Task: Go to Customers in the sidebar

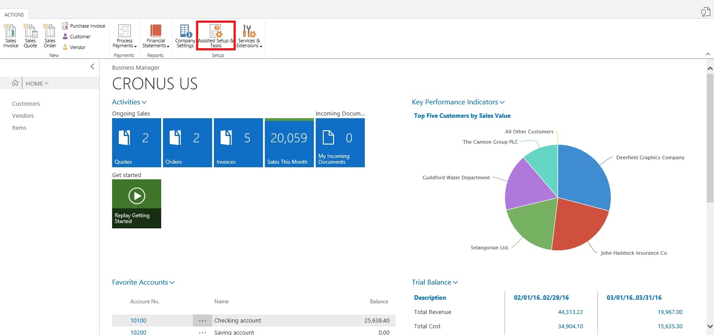Action: click(26, 104)
